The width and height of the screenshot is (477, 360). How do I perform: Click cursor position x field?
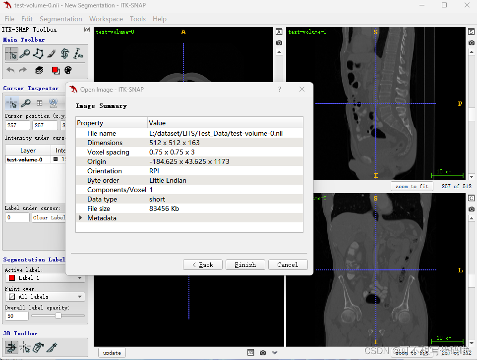18,125
